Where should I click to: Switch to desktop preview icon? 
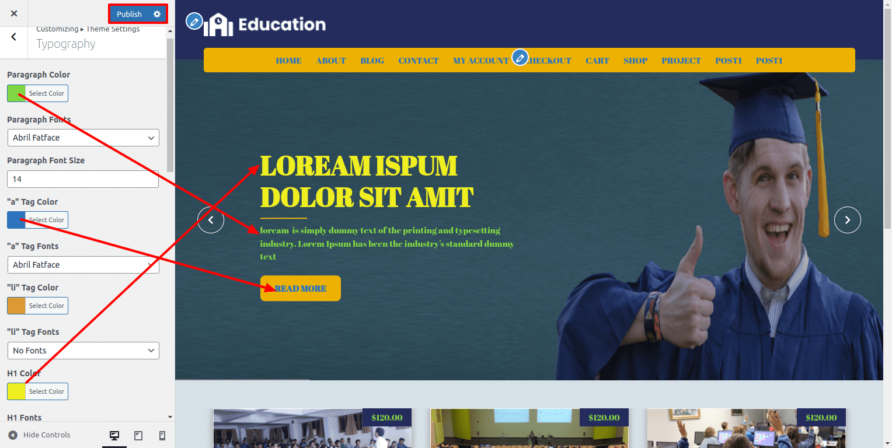114,435
